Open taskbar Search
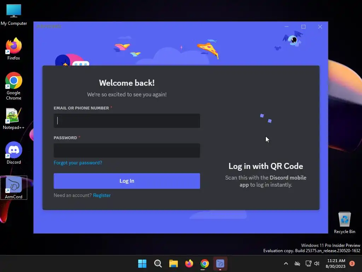Image resolution: width=362 pixels, height=272 pixels. [158, 263]
